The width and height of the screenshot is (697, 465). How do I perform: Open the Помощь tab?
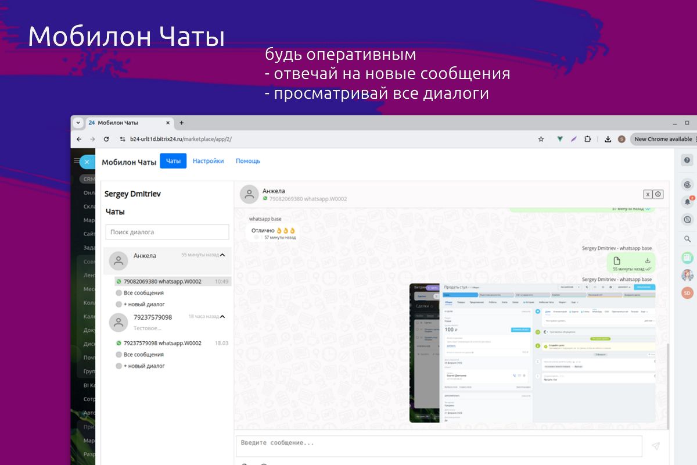click(248, 161)
